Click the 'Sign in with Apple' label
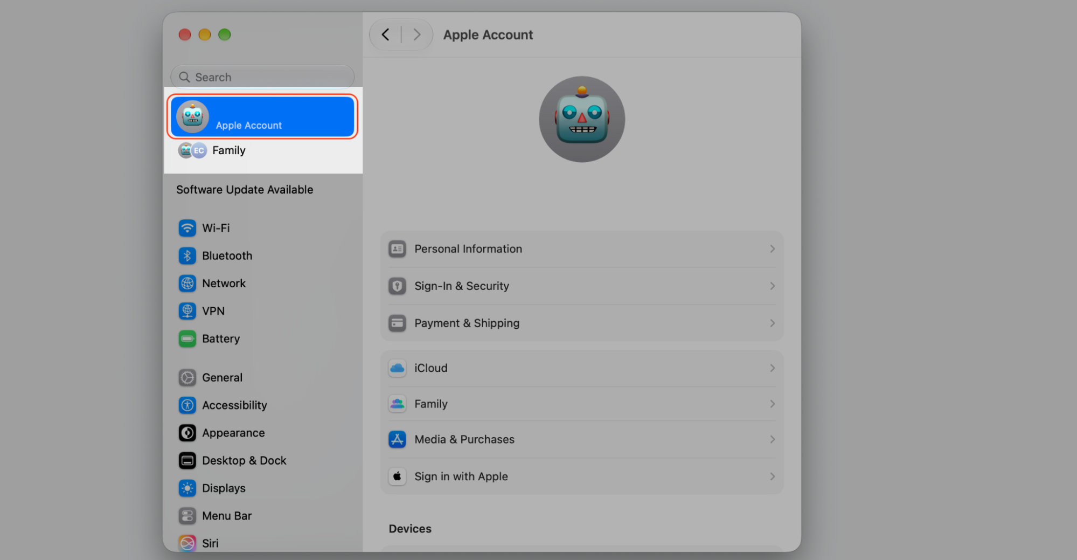 (x=461, y=476)
